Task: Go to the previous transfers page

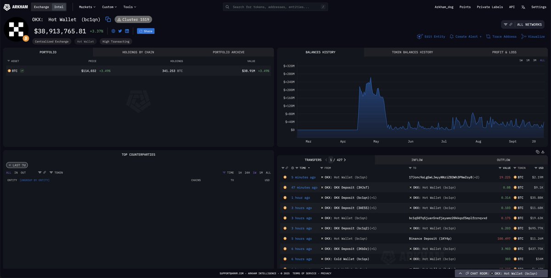Action: (326, 160)
